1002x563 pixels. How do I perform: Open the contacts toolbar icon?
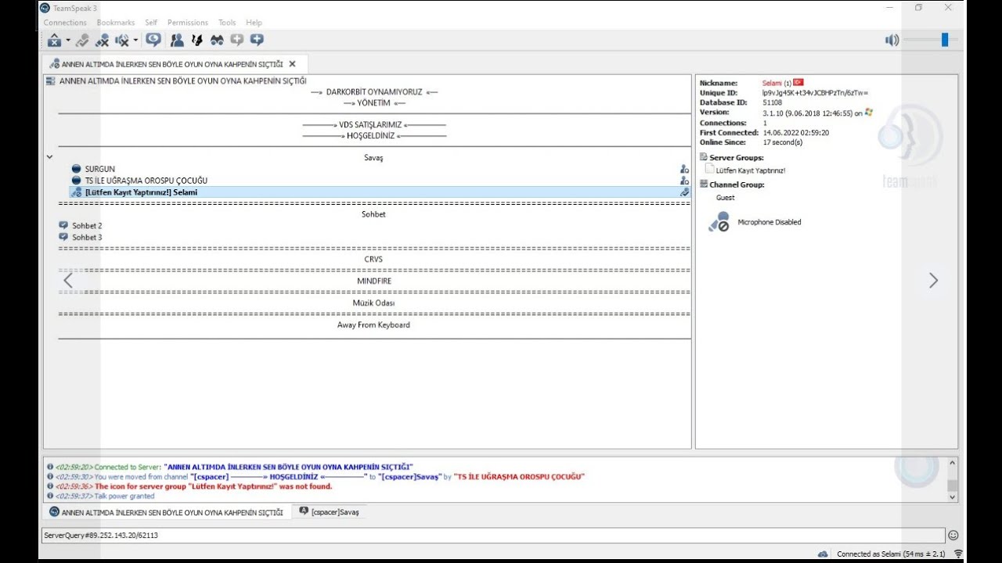point(177,40)
